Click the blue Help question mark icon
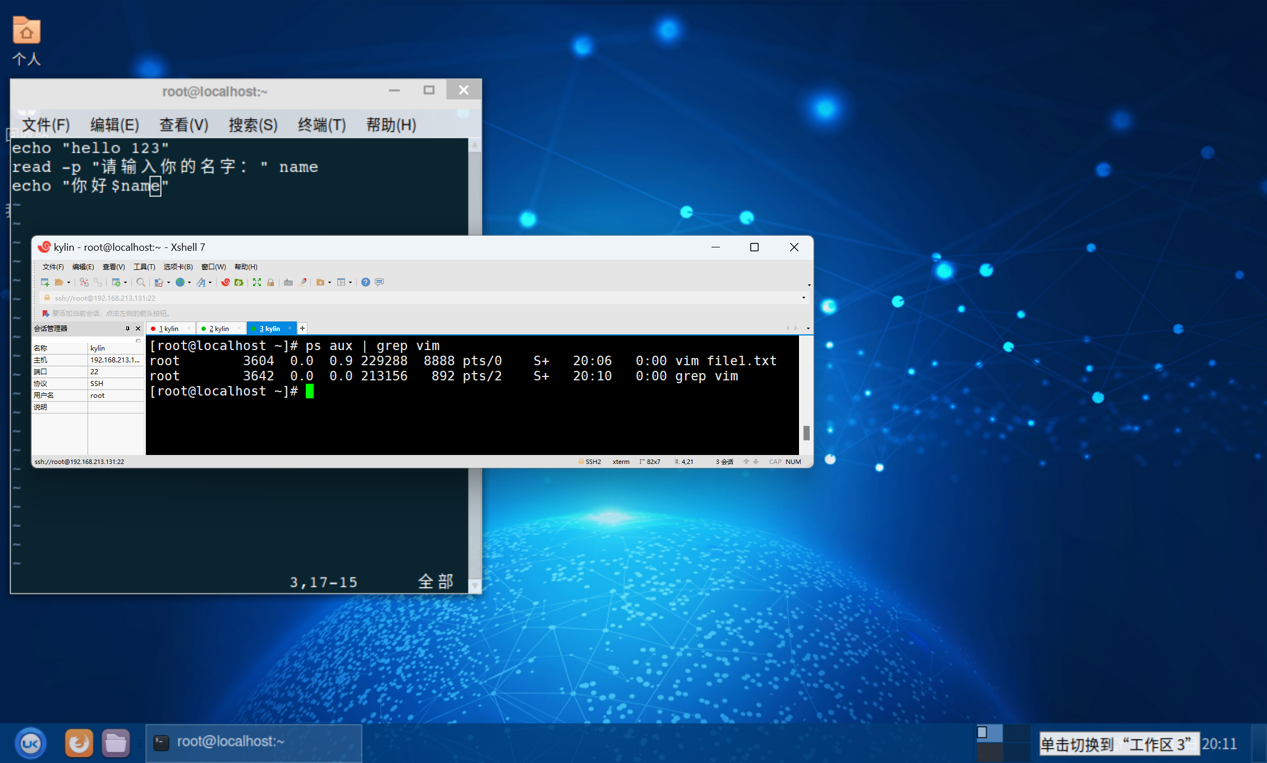The width and height of the screenshot is (1267, 763). [x=366, y=282]
